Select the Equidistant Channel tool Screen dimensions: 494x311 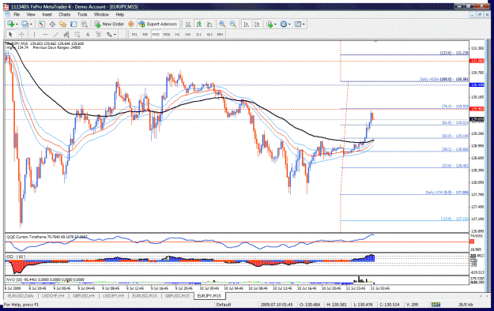tap(66, 34)
